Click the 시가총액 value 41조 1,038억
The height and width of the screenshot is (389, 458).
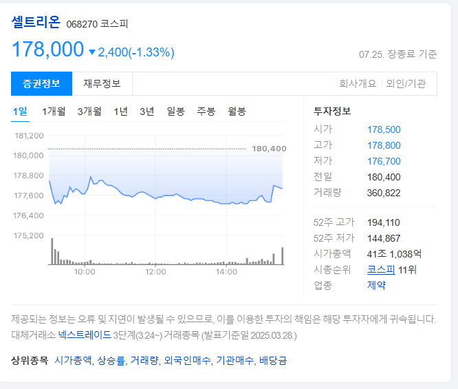[x=394, y=254]
